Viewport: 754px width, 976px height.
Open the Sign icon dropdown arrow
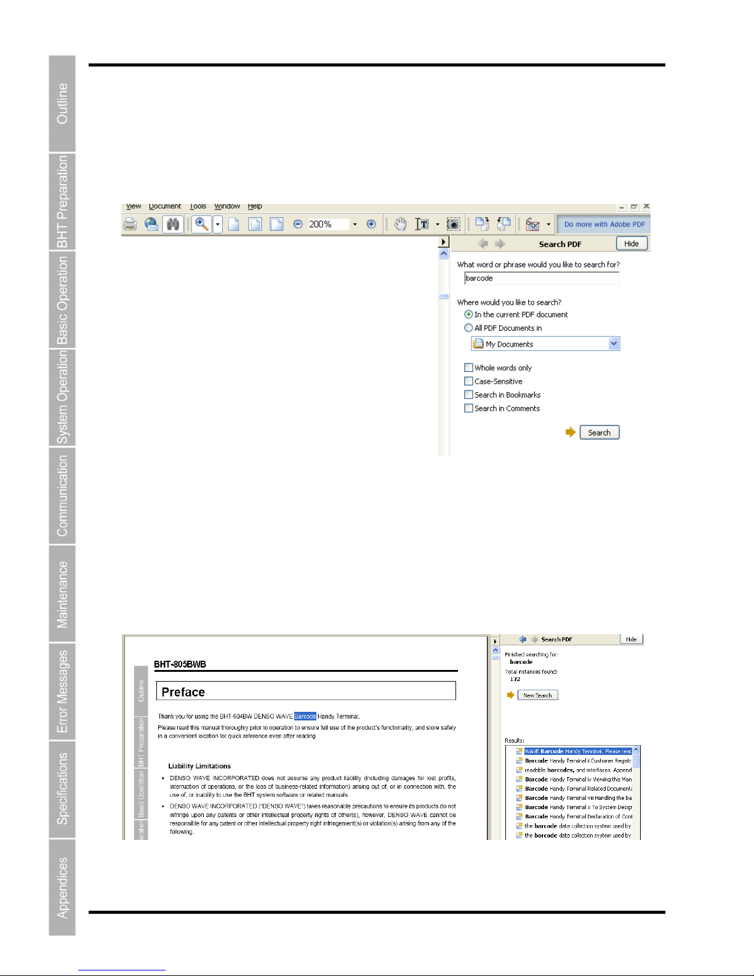point(548,224)
